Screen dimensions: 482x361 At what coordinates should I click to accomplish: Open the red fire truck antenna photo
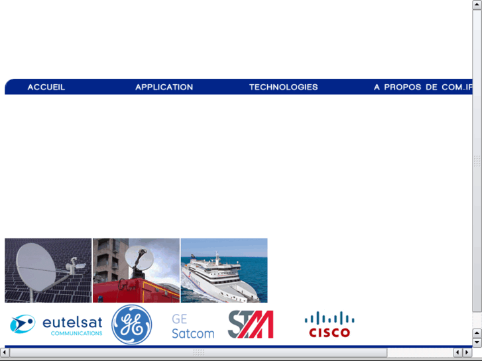click(136, 270)
